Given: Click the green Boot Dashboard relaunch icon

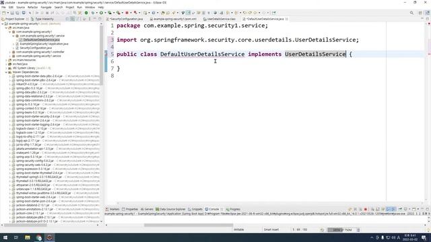Looking at the screenshot, I should point(86,13).
